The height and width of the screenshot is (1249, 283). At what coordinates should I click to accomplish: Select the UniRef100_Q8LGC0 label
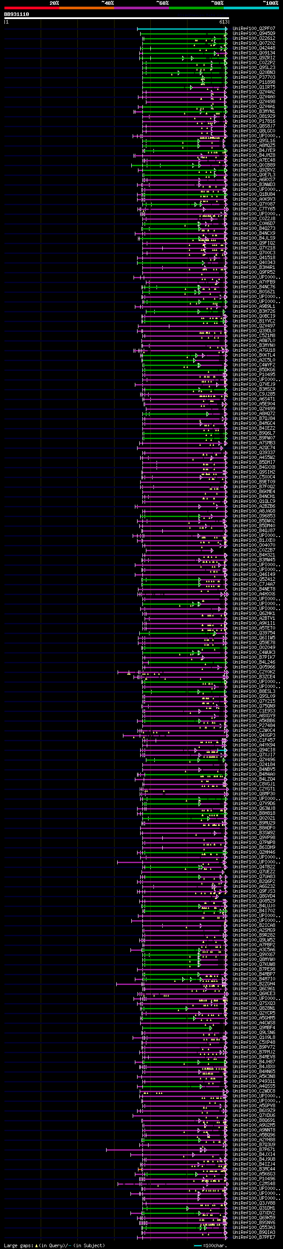pos(254,131)
